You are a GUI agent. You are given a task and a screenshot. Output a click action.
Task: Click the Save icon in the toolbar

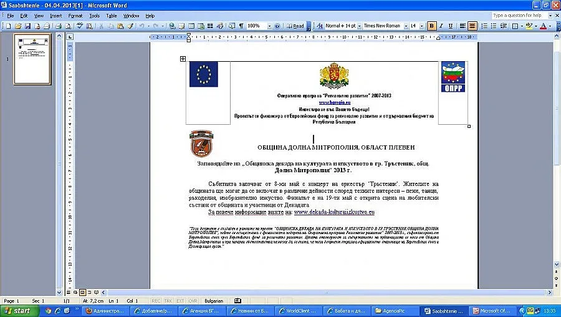click(x=27, y=26)
